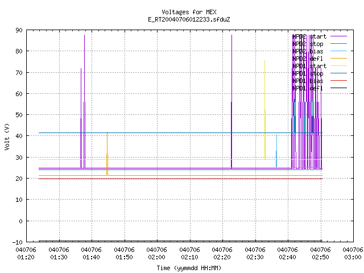Viewport: 364px width, 273px height.
Task: Click the y-axis tick label 60
Action: [x=19, y=94]
